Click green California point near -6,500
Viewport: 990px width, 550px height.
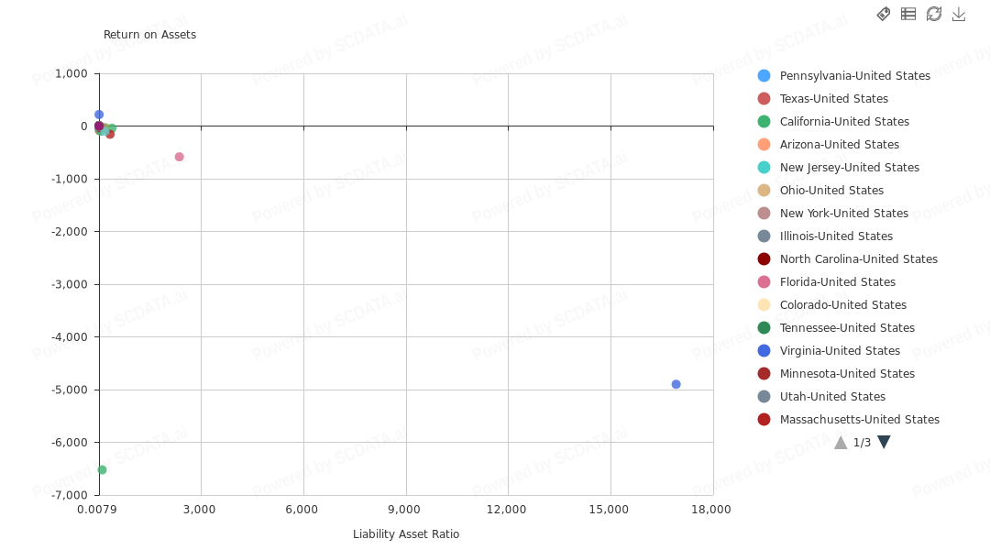tap(102, 470)
